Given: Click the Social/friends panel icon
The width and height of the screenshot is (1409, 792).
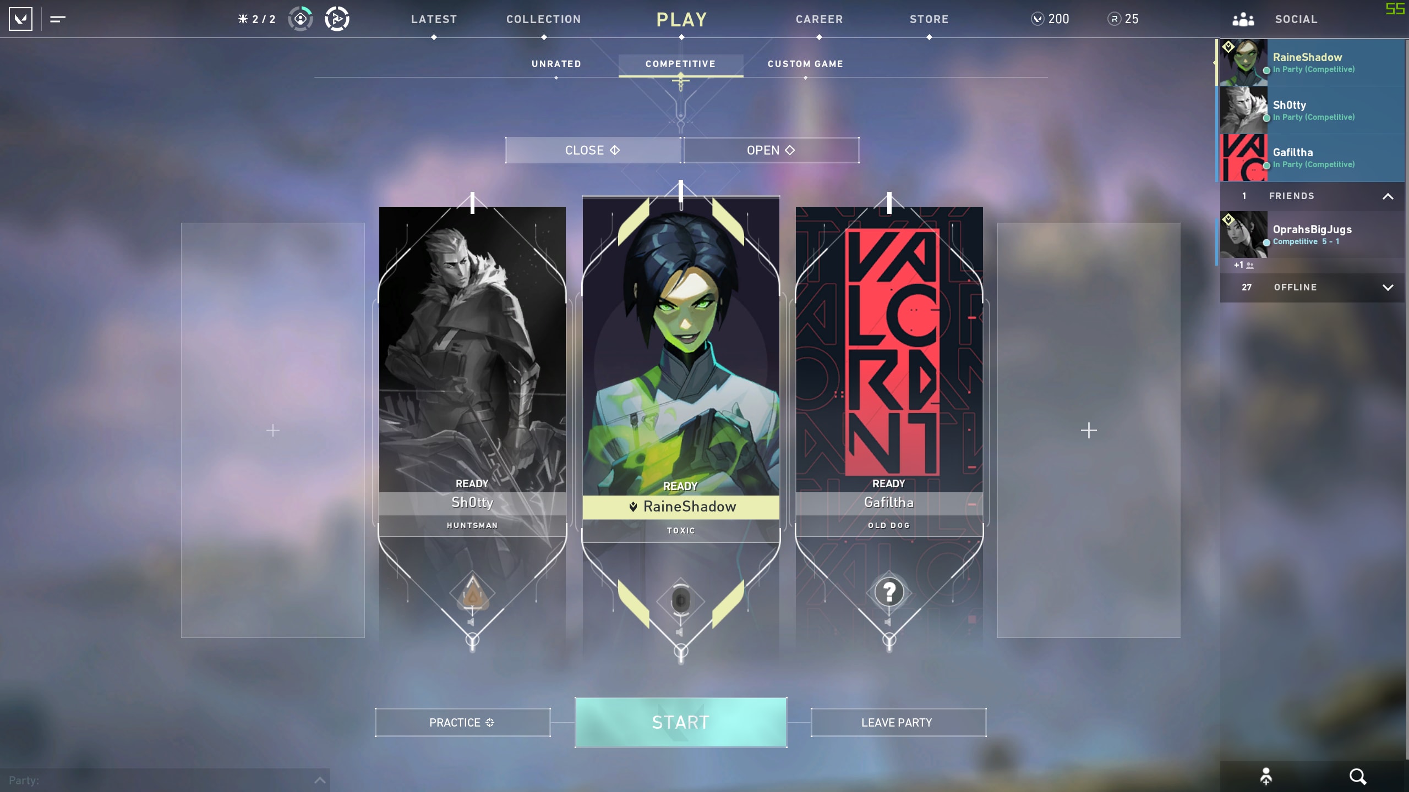Looking at the screenshot, I should (x=1243, y=18).
